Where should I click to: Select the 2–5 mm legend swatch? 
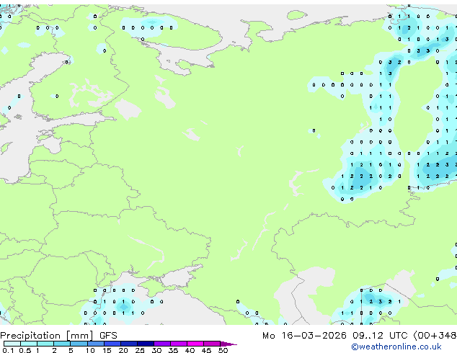coord(62,344)
